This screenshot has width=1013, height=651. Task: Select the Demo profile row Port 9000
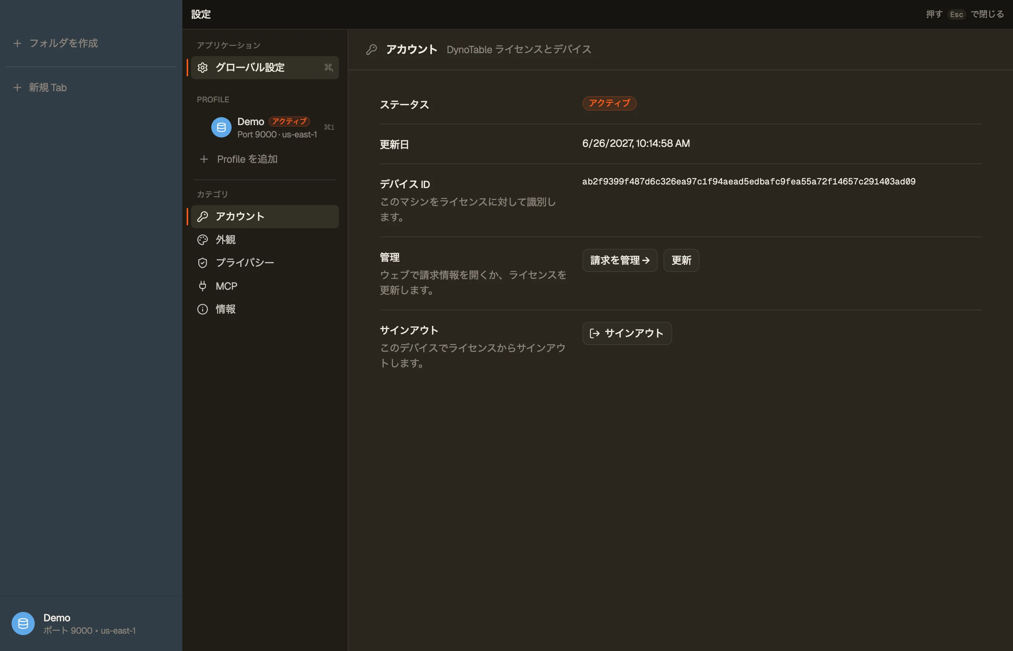pyautogui.click(x=265, y=127)
